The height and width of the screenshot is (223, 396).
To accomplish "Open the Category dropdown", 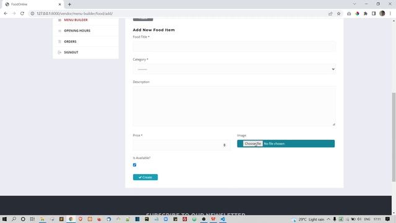I will (234, 69).
